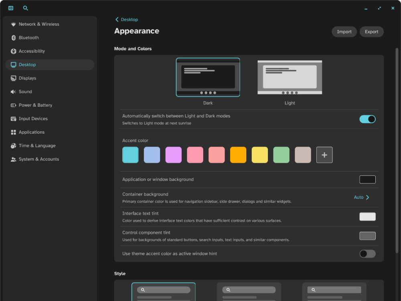Expand Container background Auto option
Viewport: 401px width, 301px height.
click(x=362, y=197)
